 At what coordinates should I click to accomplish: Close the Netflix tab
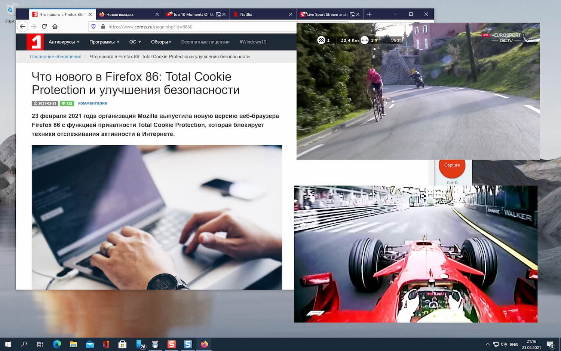coord(291,15)
